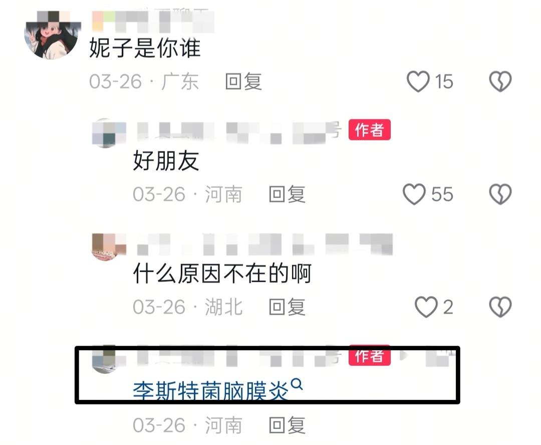
Task: Reply to the author's comment 好朋友
Action: coord(287,194)
